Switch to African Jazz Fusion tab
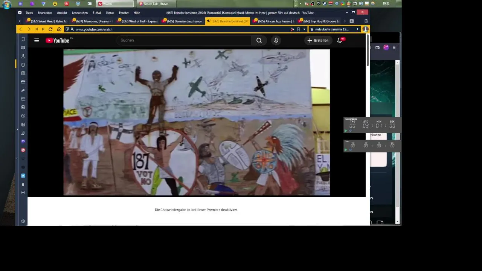The height and width of the screenshot is (271, 482). point(273,21)
